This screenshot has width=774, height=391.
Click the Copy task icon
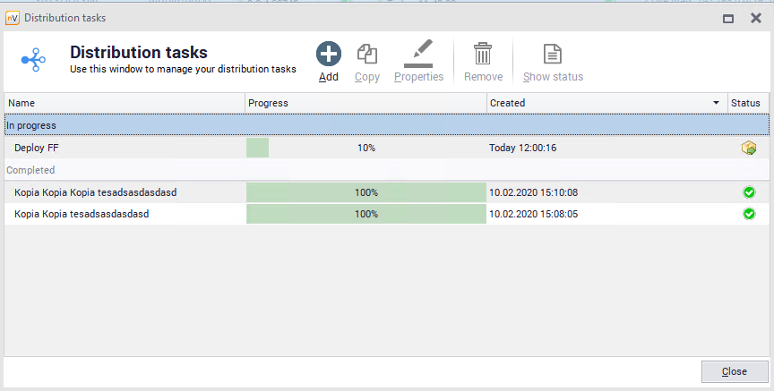(366, 55)
